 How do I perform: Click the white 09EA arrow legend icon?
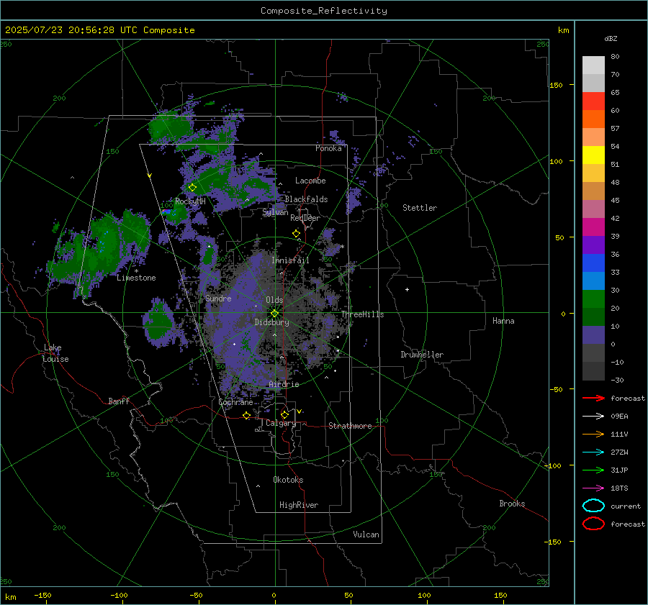coord(593,416)
